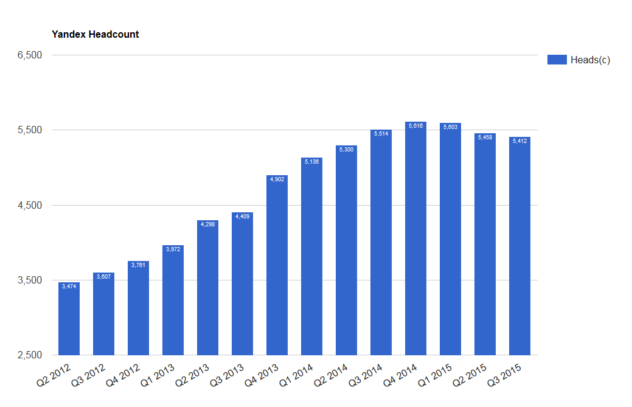Click the Q3 2015 x-axis label
Image resolution: width=632 pixels, height=407 pixels.
(504, 375)
